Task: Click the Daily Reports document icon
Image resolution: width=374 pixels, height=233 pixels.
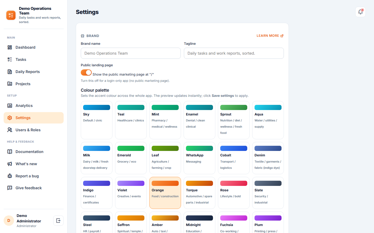Action: point(10,72)
